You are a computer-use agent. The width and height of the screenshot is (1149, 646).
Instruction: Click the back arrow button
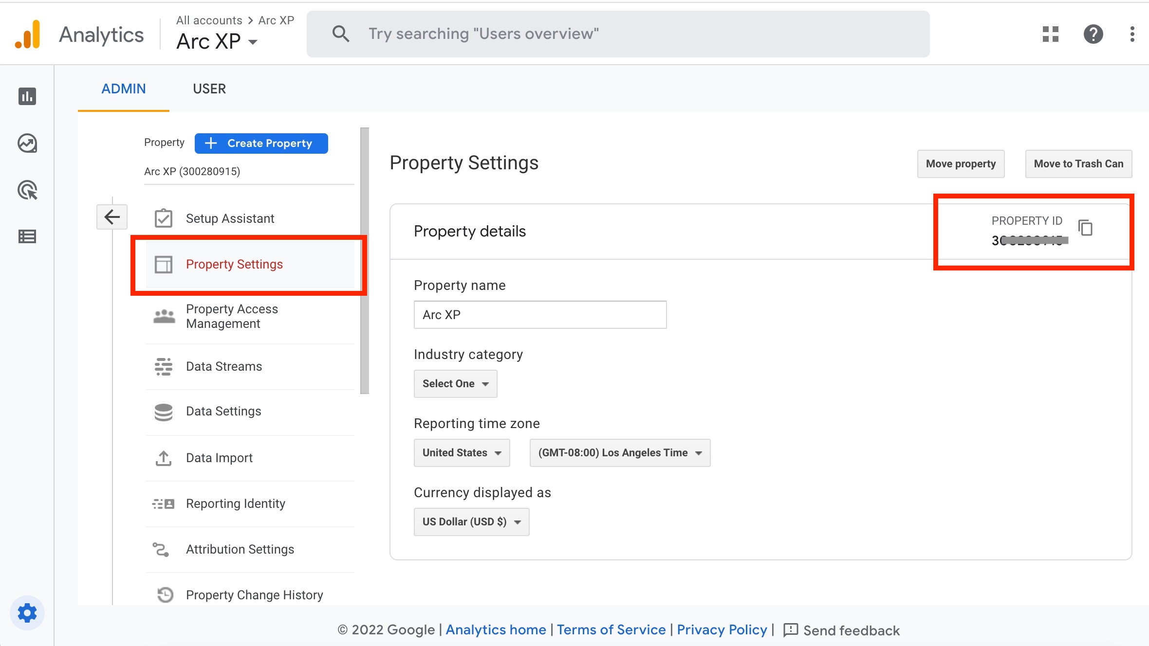[x=112, y=216]
